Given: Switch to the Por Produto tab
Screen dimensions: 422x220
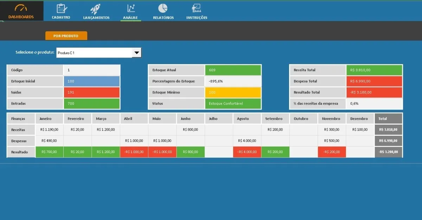Looking at the screenshot, I should coord(66,36).
